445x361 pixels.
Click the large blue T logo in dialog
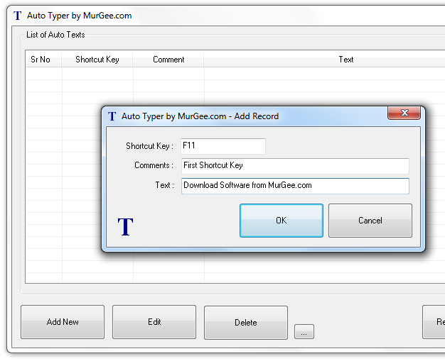point(125,227)
